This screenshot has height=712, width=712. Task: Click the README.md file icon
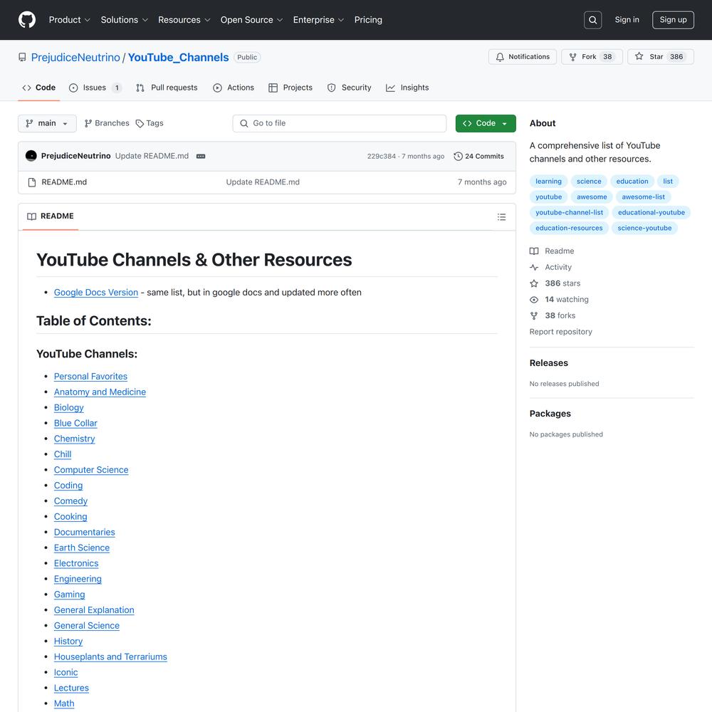coord(32,182)
